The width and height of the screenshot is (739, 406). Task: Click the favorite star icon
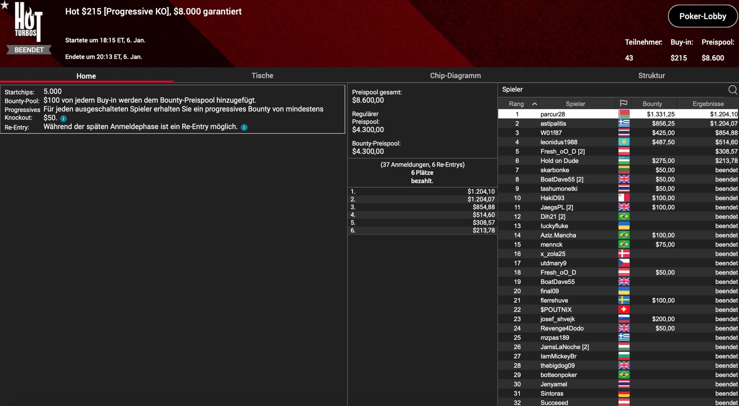pos(5,5)
